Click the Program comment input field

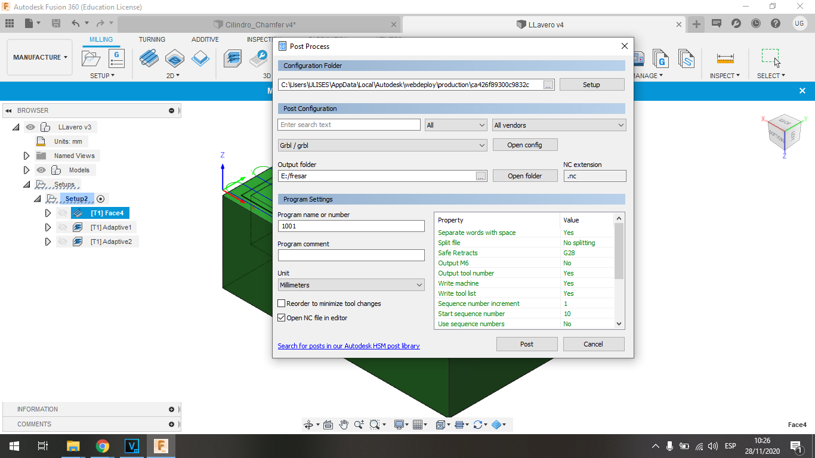tap(351, 255)
